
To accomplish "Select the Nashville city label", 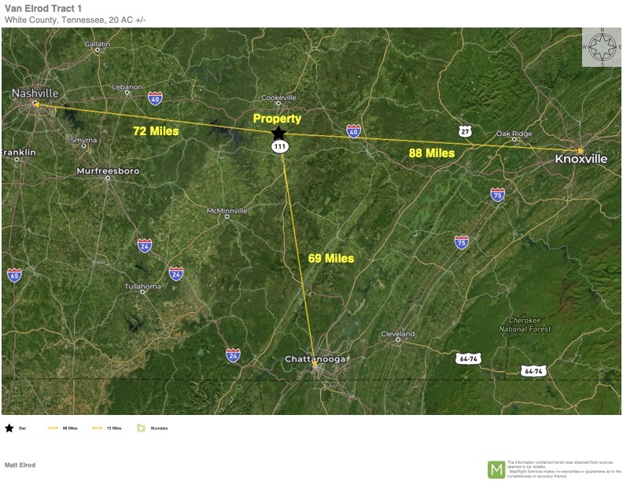I will click(35, 94).
